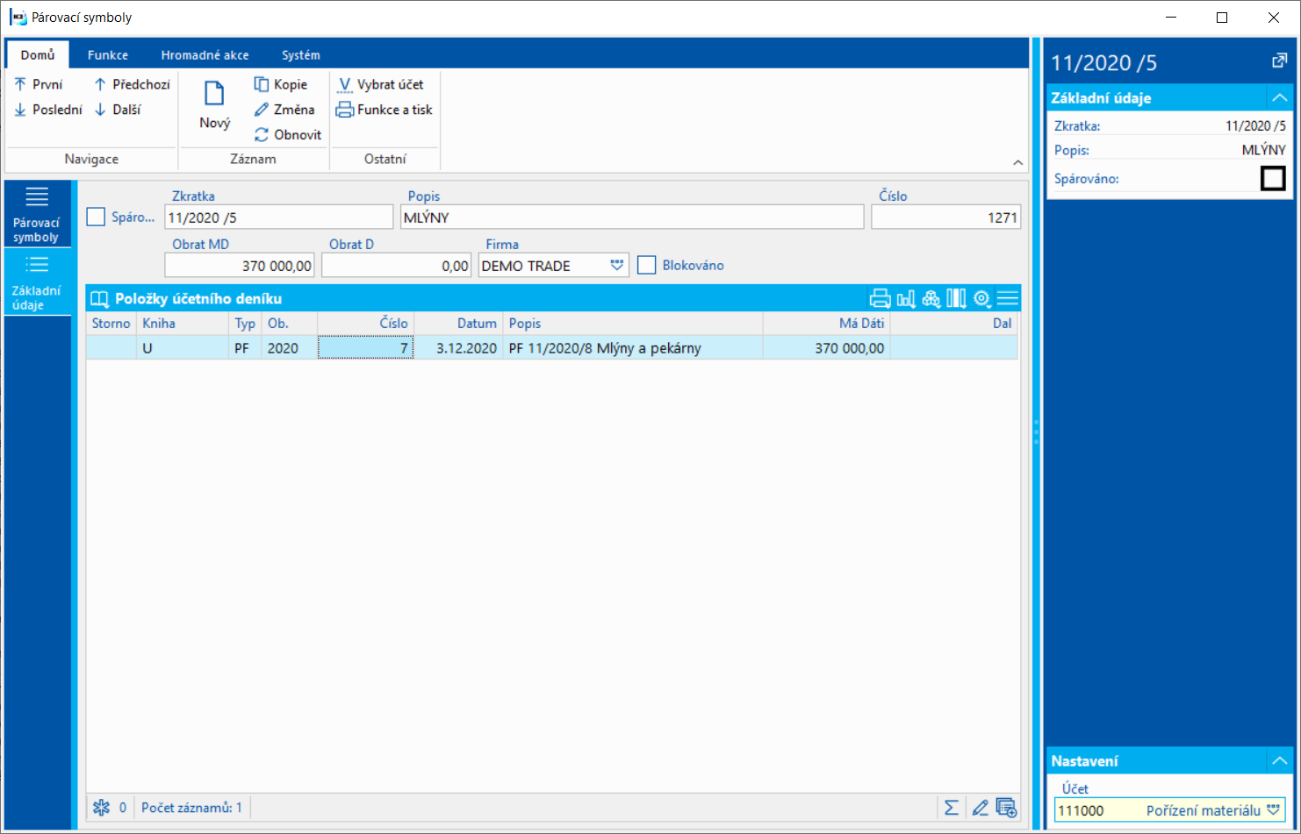Image resolution: width=1301 pixels, height=834 pixels.
Task: Maximize the Párovací symboly window
Action: pos(1221,18)
